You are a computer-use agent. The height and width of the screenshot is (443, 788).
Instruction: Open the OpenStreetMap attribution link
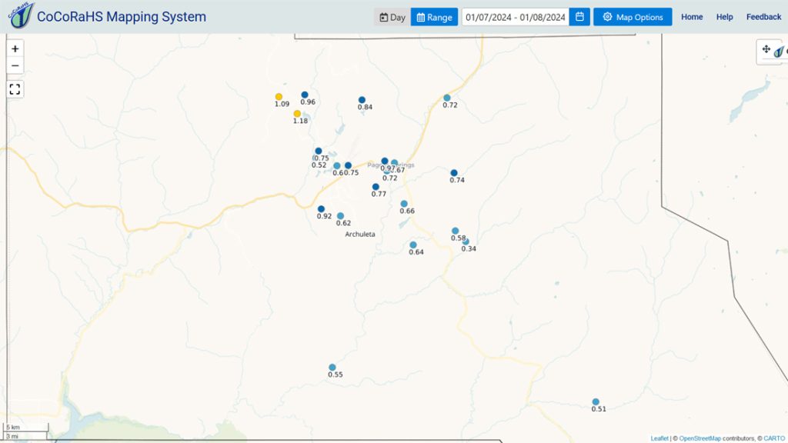click(x=700, y=438)
